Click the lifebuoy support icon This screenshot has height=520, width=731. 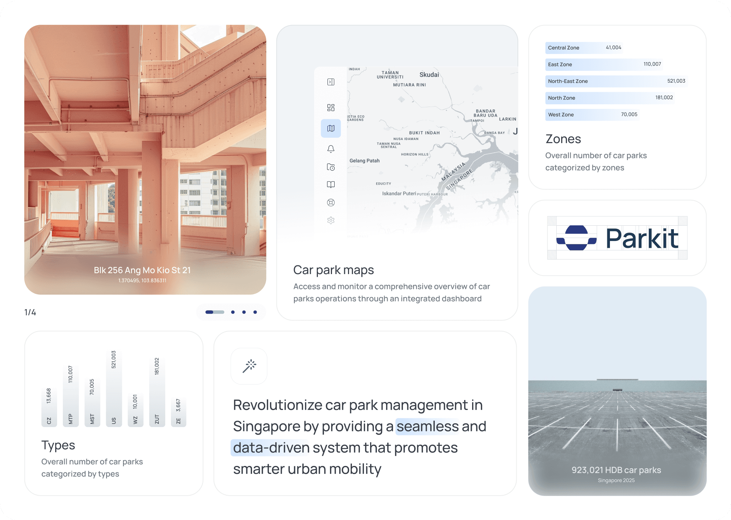pyautogui.click(x=331, y=203)
